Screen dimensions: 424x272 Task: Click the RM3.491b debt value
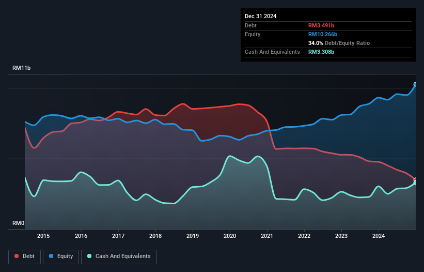(x=321, y=25)
